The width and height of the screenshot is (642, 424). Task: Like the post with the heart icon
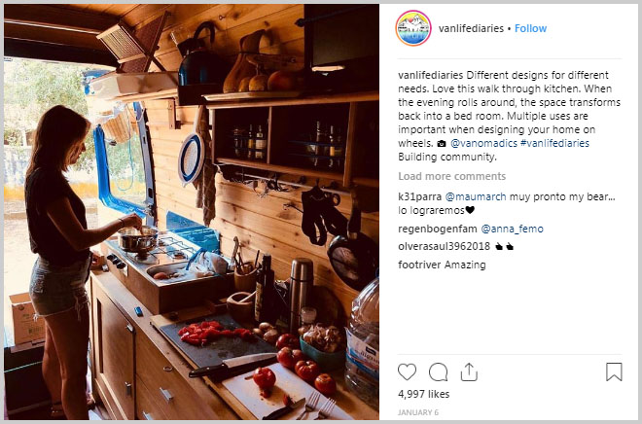click(x=407, y=372)
